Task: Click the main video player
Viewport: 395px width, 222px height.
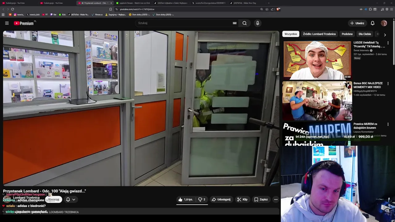Action: pyautogui.click(x=141, y=108)
